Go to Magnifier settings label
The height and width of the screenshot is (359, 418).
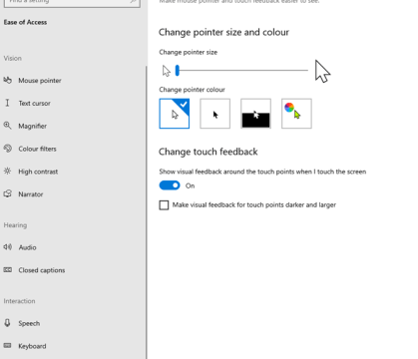pos(32,126)
